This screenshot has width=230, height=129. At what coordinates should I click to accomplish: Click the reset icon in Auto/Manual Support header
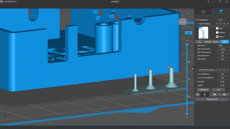coord(224,70)
